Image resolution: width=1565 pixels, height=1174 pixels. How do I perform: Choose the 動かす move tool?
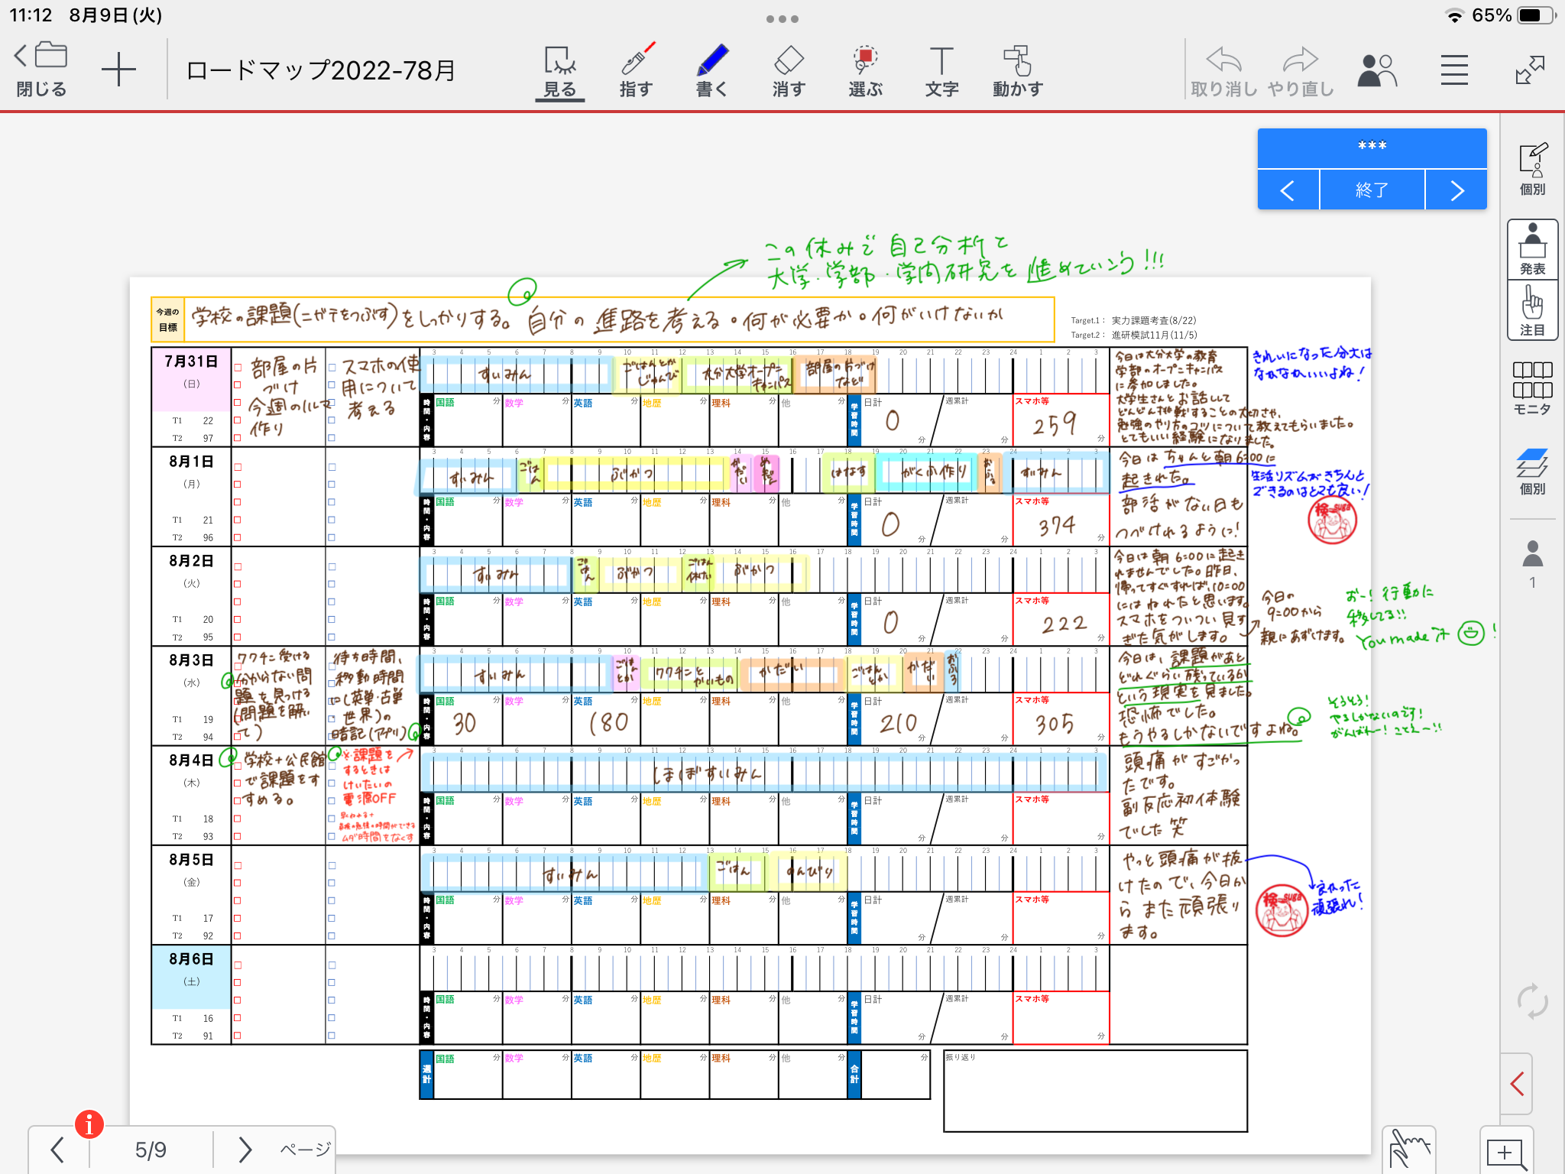click(1017, 70)
